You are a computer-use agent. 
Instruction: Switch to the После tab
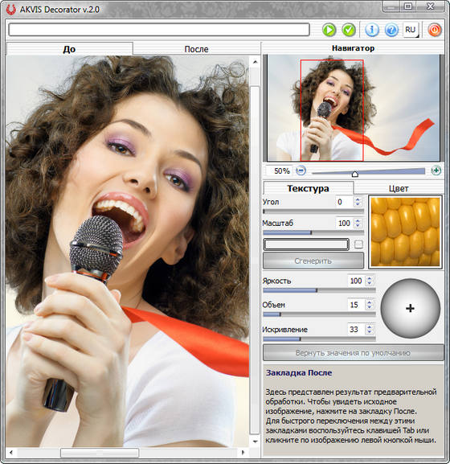196,49
